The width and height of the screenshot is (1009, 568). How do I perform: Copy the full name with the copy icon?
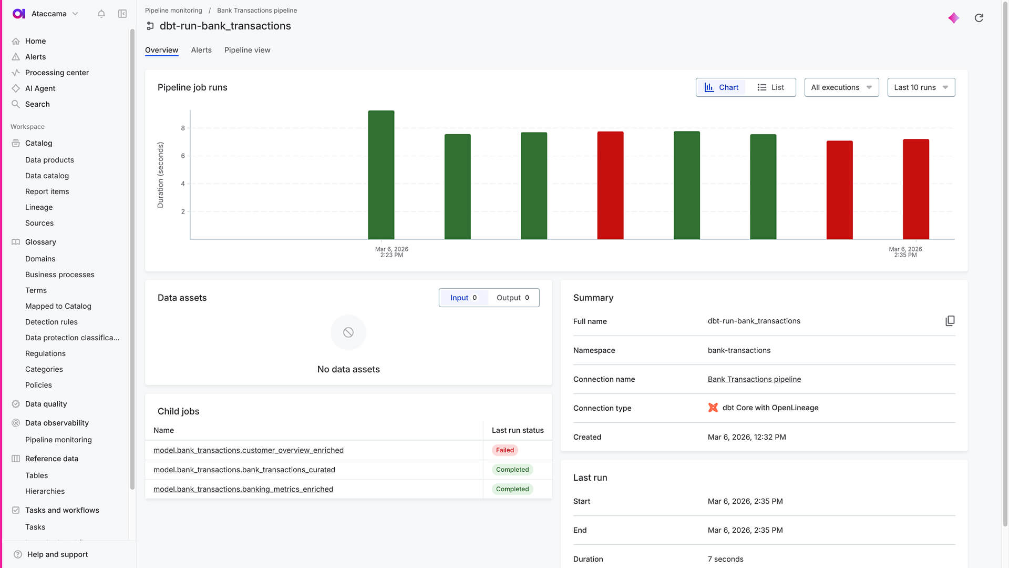(x=950, y=321)
